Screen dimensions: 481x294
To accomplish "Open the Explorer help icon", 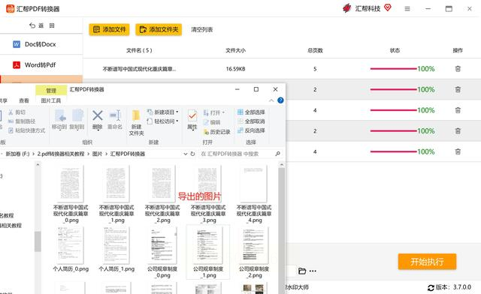I will [x=280, y=100].
